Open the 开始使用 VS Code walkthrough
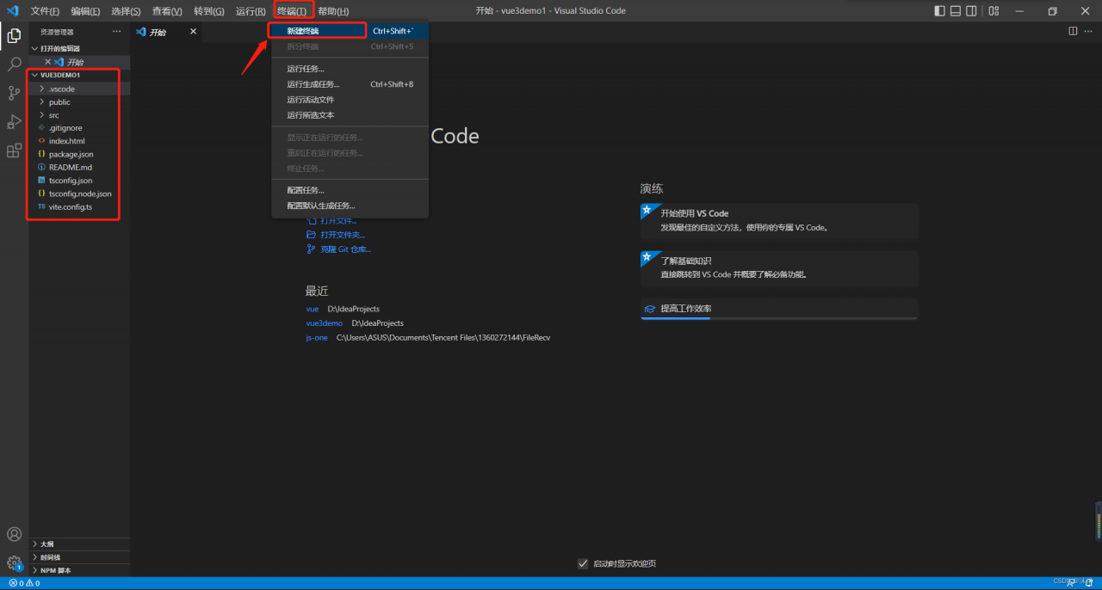Image resolution: width=1102 pixels, height=590 pixels. [779, 221]
